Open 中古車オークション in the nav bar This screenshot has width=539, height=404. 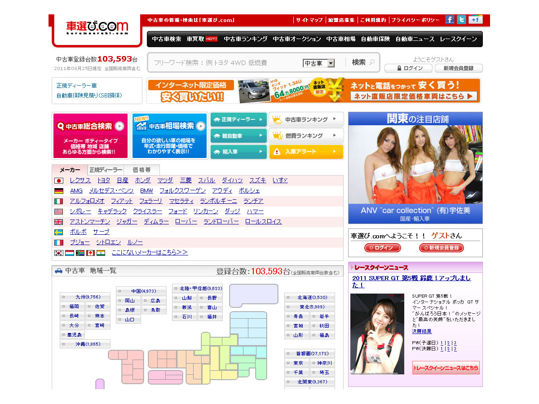pos(297,39)
